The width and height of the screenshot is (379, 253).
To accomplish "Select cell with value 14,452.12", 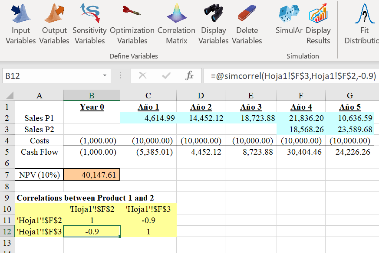I will click(201, 118).
